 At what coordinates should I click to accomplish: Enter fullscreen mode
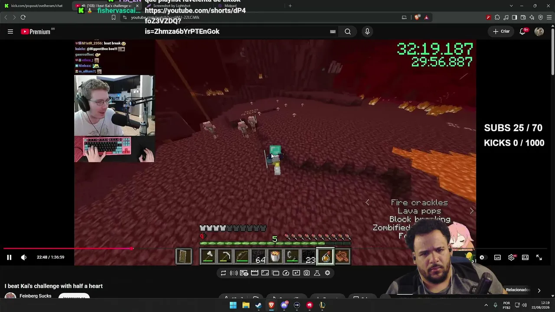(x=539, y=257)
